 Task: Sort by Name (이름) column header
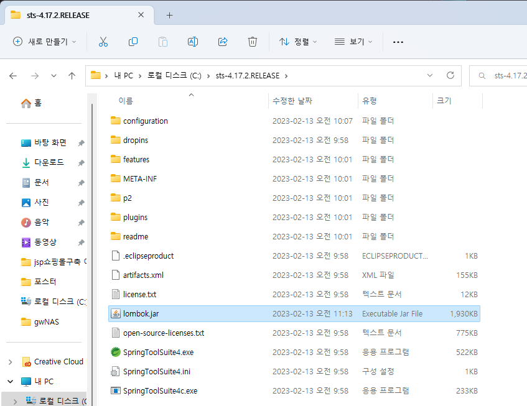click(x=126, y=101)
